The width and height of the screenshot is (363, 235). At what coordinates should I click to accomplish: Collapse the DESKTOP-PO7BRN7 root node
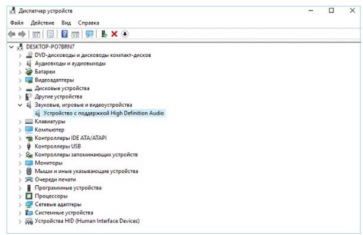coord(11,47)
